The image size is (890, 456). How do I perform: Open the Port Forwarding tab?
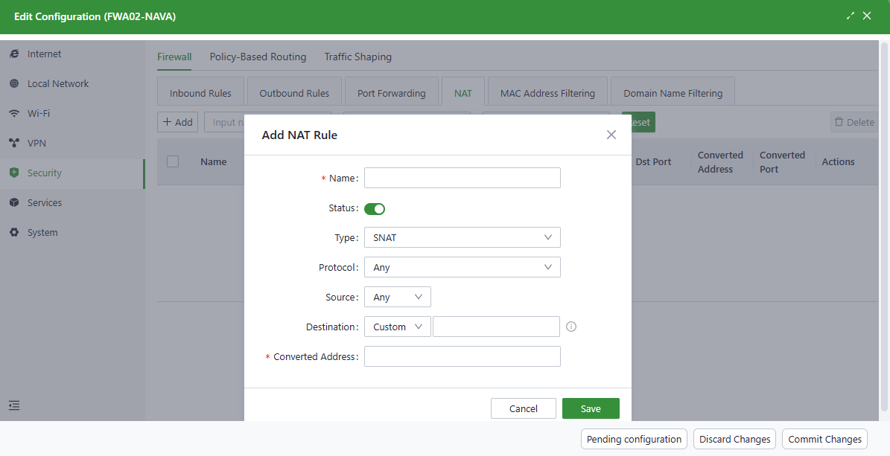click(391, 93)
